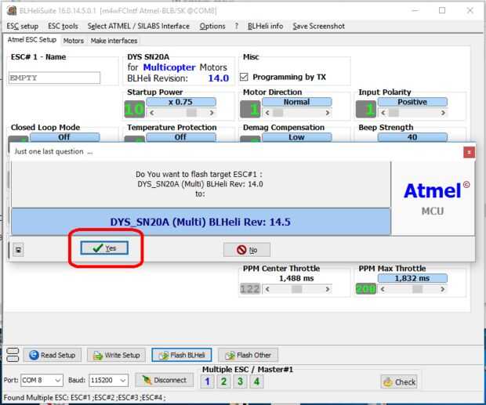Open the BLHeli info menu

point(265,27)
